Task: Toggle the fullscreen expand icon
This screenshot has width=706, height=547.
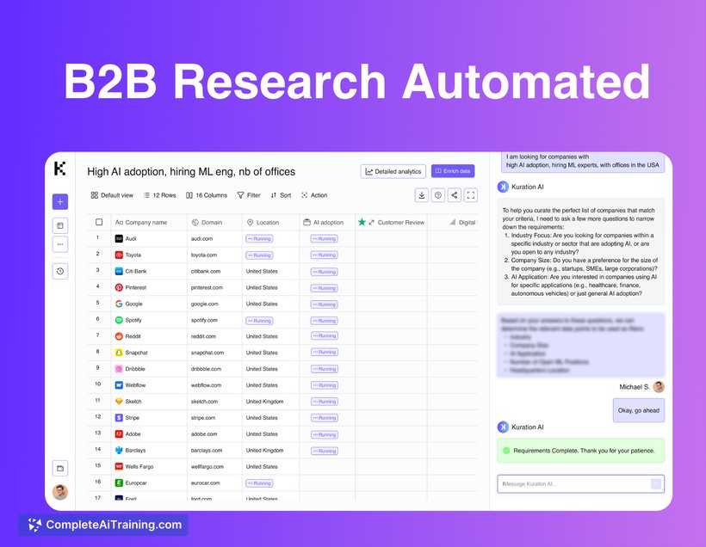Action: pos(471,195)
